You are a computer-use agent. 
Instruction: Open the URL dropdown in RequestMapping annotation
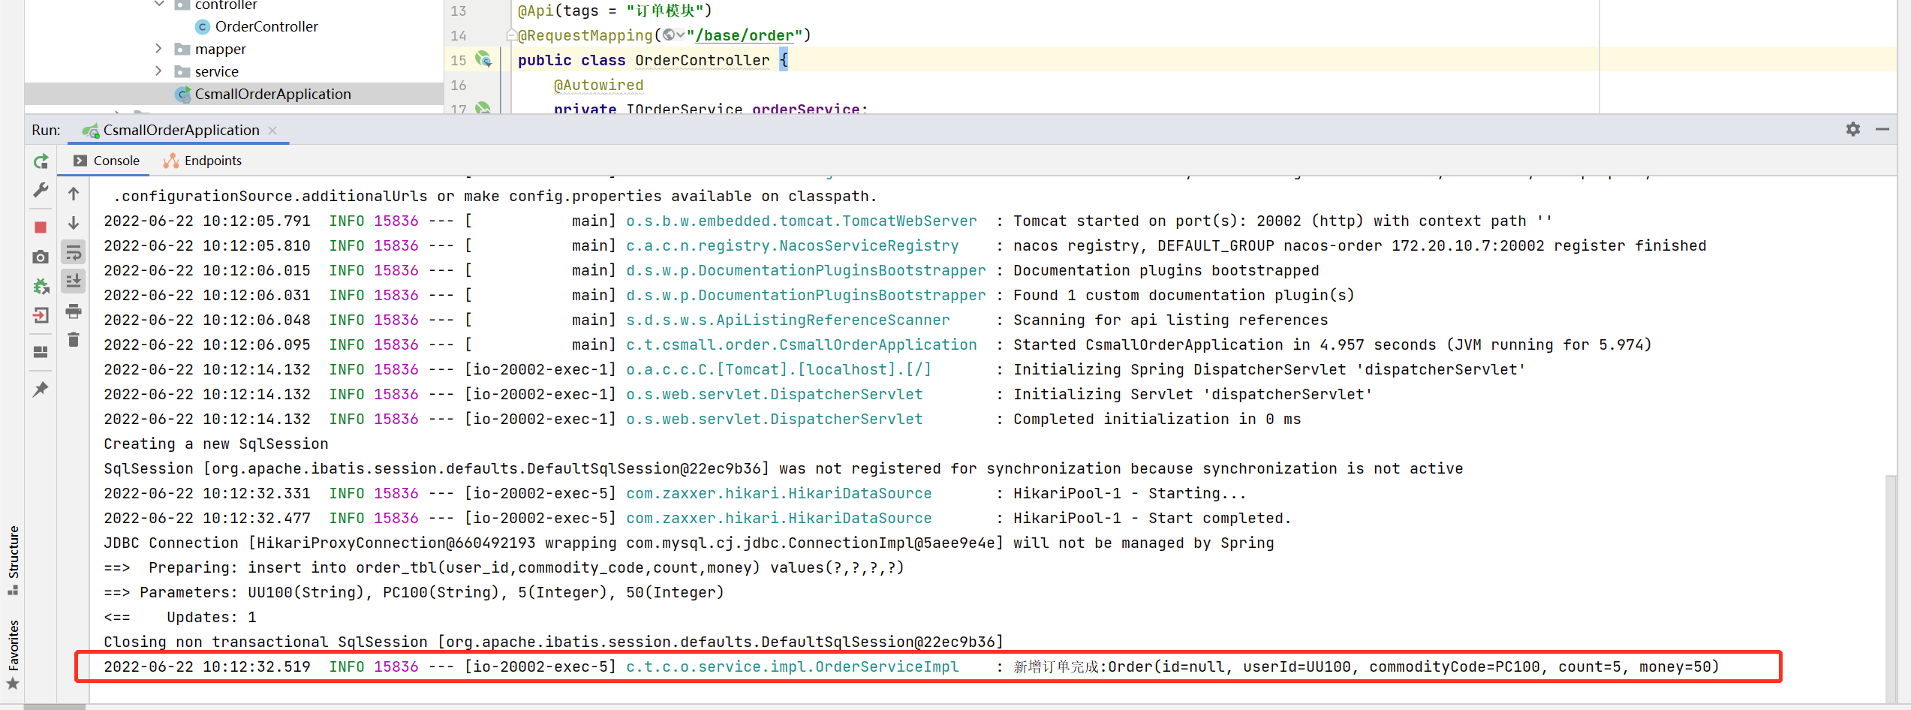click(673, 35)
